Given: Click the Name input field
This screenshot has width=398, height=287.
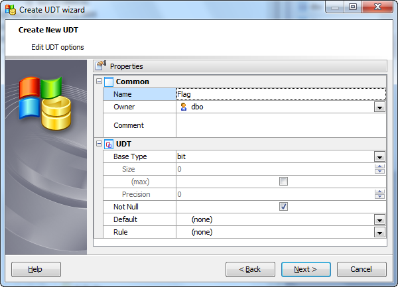Looking at the screenshot, I should pyautogui.click(x=279, y=94).
